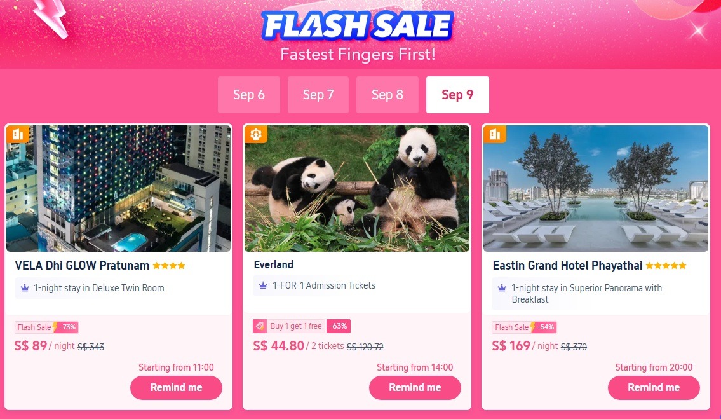Set a reminder for VELA Dhi GLOW Pratunam
The height and width of the screenshot is (419, 721).
[x=176, y=388]
